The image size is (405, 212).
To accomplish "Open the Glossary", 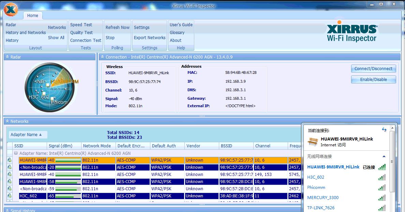I will click(x=177, y=32).
